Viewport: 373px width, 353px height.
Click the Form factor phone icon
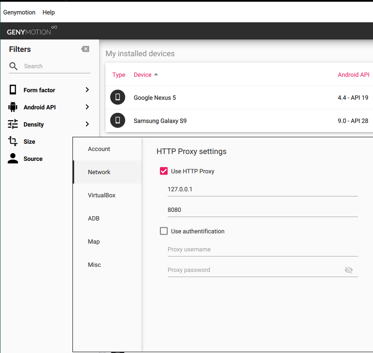coord(13,90)
